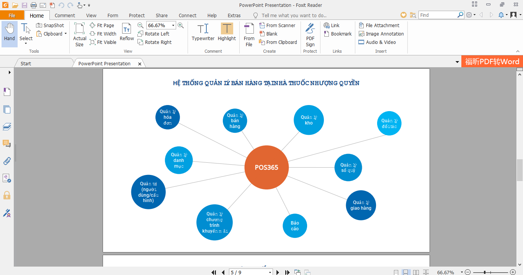The height and width of the screenshot is (275, 523).
Task: Take a SnapShot of the page
Action: [x=50, y=26]
